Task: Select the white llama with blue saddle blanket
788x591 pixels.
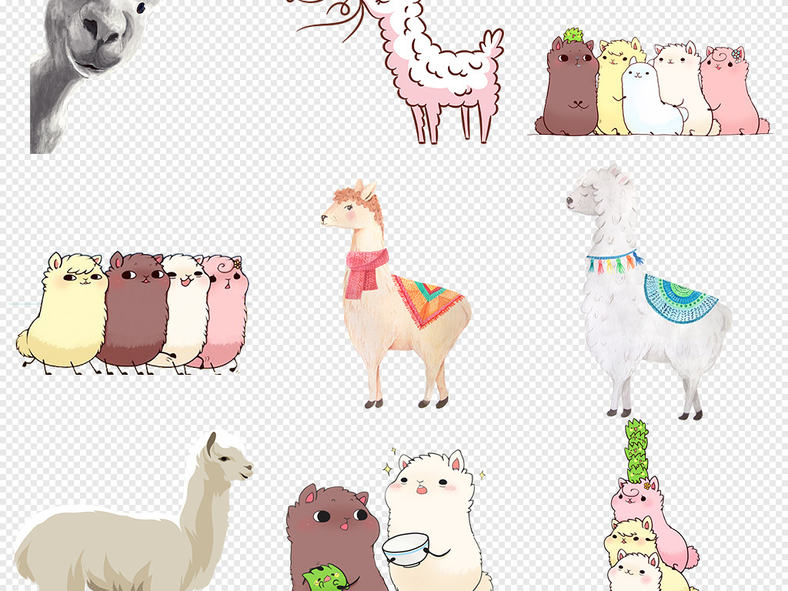Action: point(649,292)
